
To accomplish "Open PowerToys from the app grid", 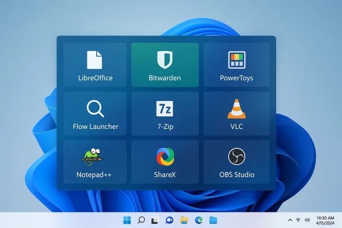I will [236, 65].
